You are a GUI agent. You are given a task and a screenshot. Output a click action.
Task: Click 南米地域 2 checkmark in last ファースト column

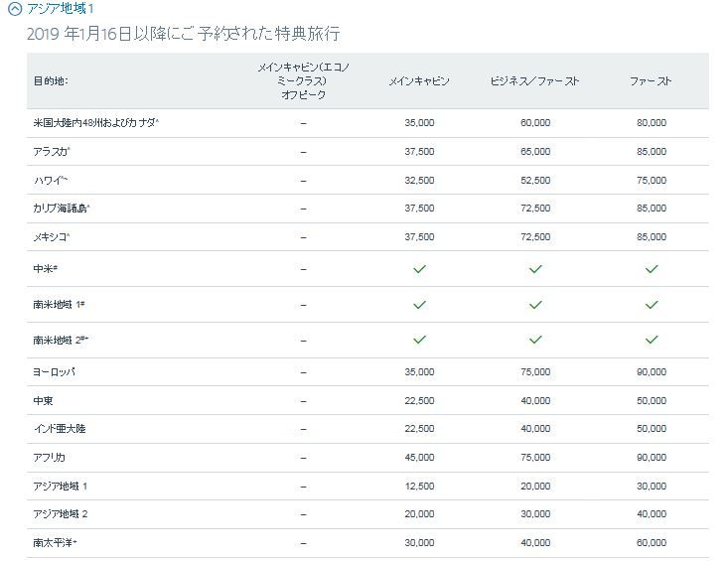[x=652, y=340]
